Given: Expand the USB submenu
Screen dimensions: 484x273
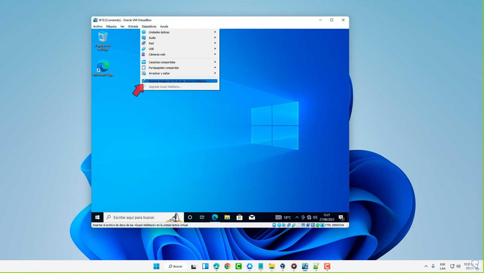Looking at the screenshot, I should 180,49.
